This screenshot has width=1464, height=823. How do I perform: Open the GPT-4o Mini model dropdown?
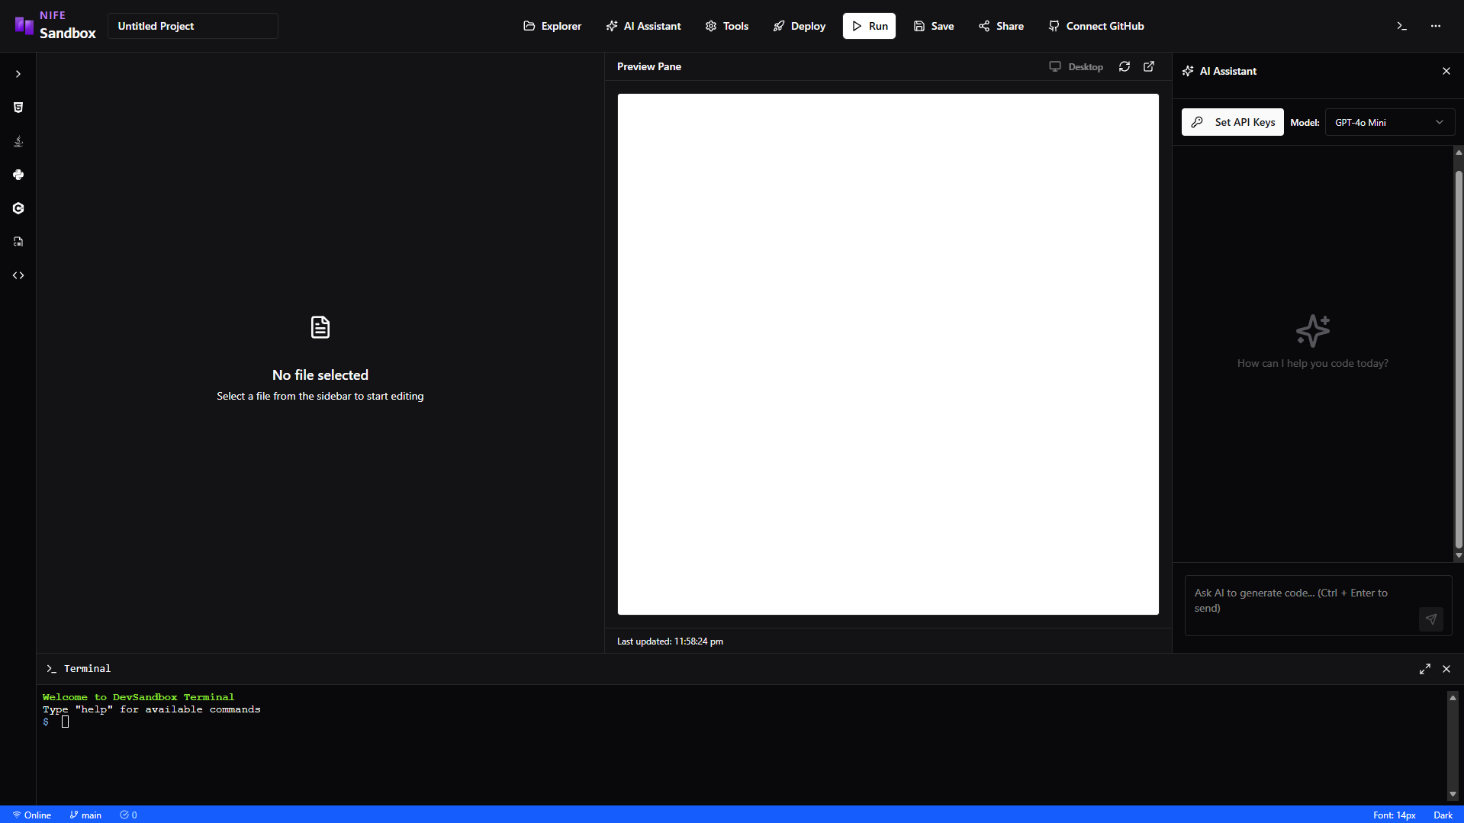click(x=1389, y=122)
